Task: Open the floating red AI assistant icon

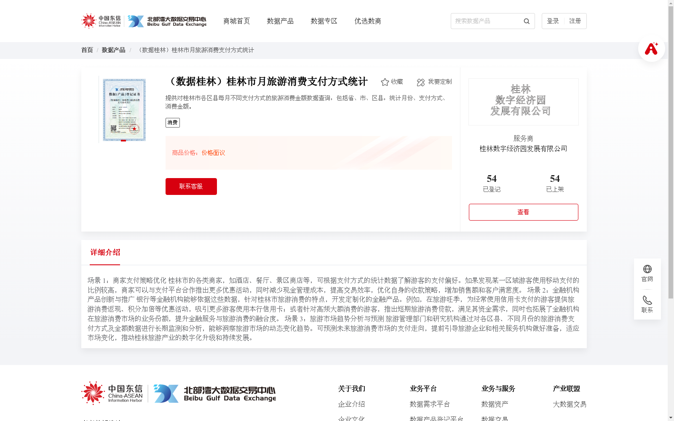Action: (x=651, y=48)
